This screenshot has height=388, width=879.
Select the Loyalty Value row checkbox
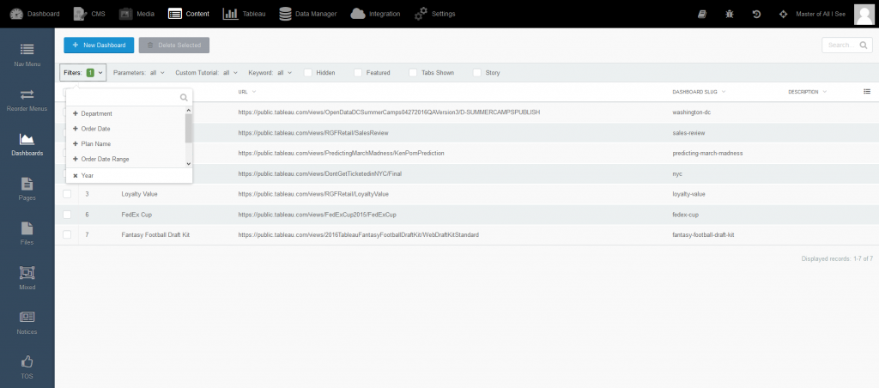coord(67,194)
